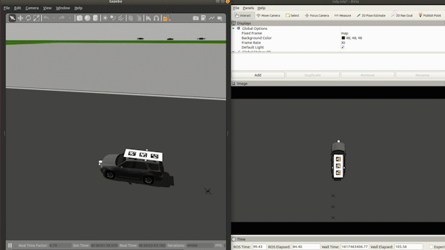Open the Panels menu in RViz
The width and height of the screenshot is (445, 250).
[x=248, y=8]
